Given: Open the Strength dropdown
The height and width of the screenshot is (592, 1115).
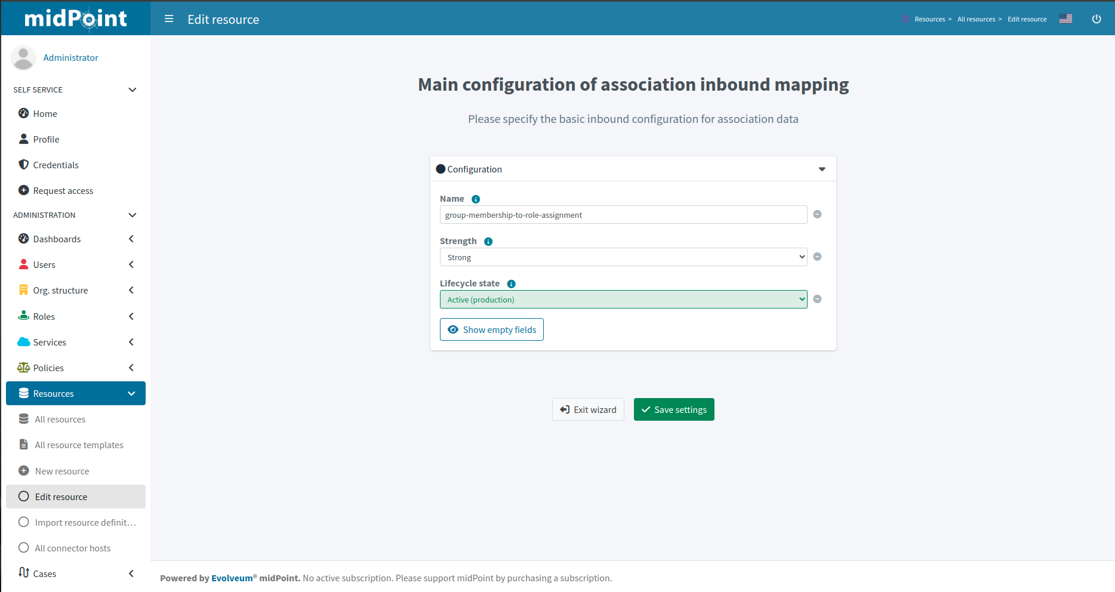Looking at the screenshot, I should click(623, 257).
